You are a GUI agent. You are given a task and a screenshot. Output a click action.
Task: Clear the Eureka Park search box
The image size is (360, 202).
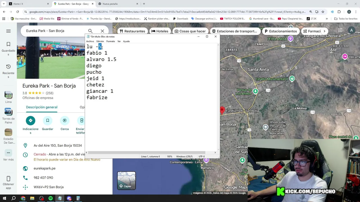pos(102,31)
